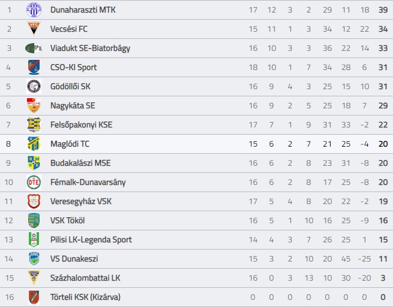
Task: Click Dunaharaszti MTK's 39 points value
Action: (383, 10)
